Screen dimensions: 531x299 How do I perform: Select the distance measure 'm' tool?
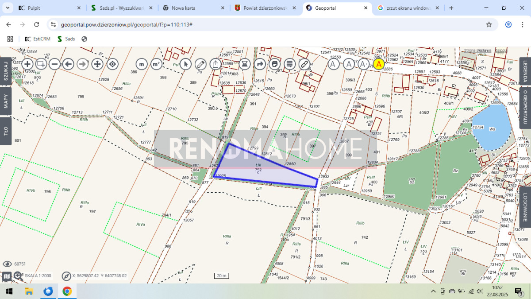[142, 64]
